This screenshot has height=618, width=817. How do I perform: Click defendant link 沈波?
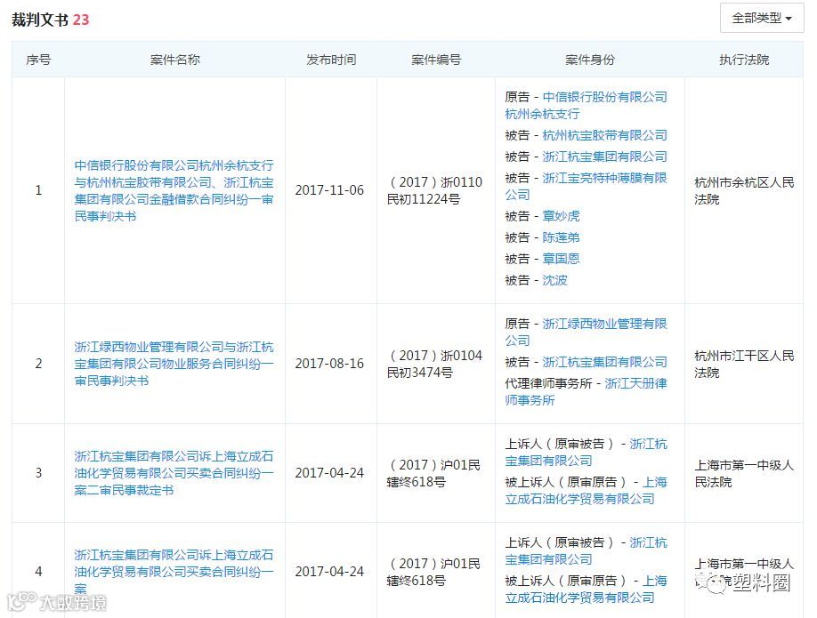click(555, 280)
